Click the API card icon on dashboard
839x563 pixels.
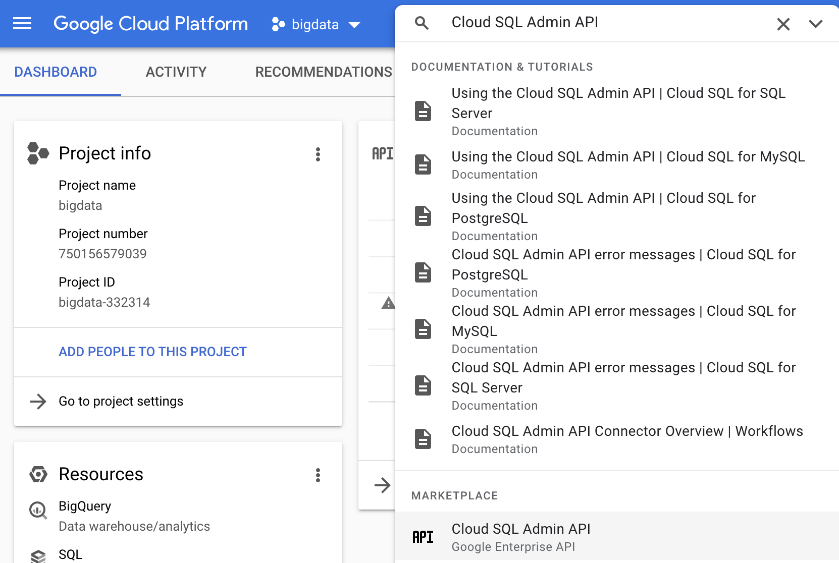(x=382, y=153)
